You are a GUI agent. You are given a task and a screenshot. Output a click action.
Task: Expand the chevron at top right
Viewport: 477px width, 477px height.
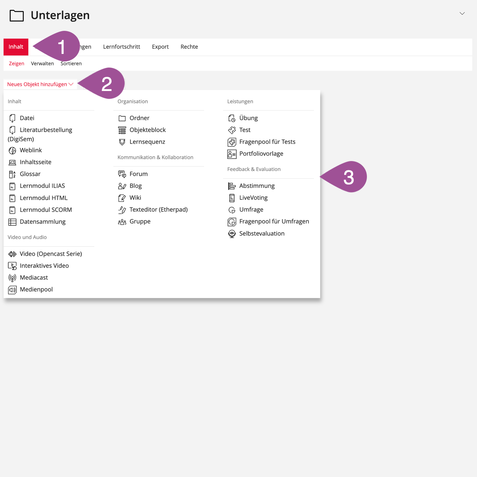[462, 14]
